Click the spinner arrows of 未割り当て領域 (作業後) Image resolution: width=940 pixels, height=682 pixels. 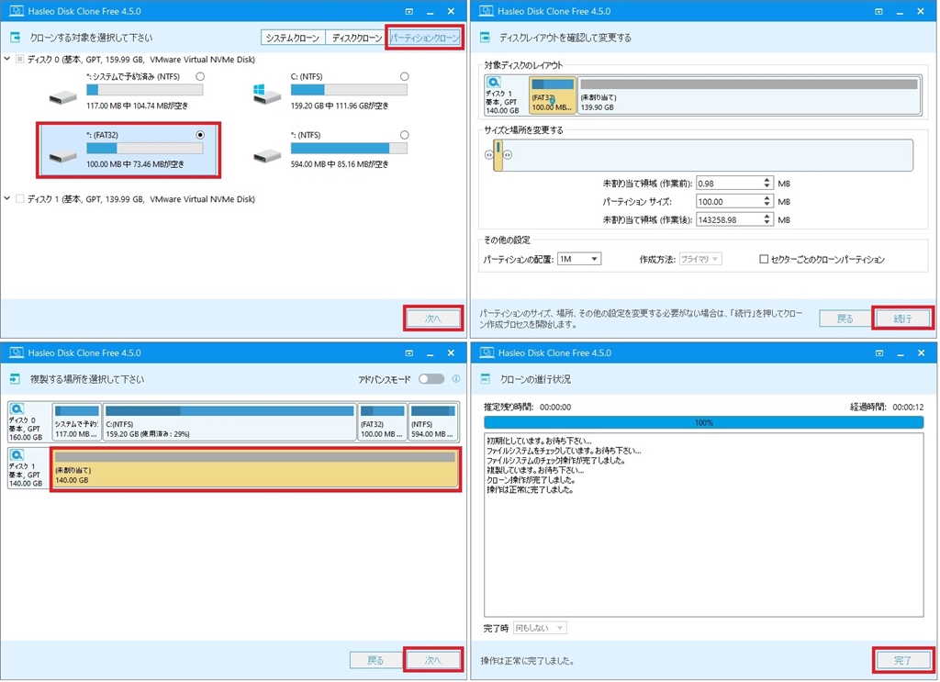pyautogui.click(x=767, y=220)
